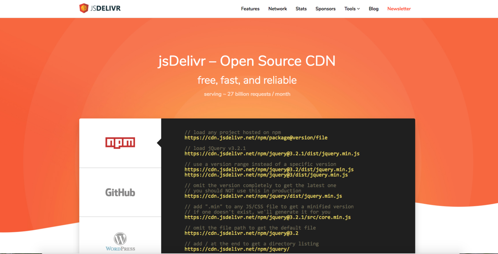
Task: Click the npm/jquery@3.2 default file URL
Action: coord(242,233)
